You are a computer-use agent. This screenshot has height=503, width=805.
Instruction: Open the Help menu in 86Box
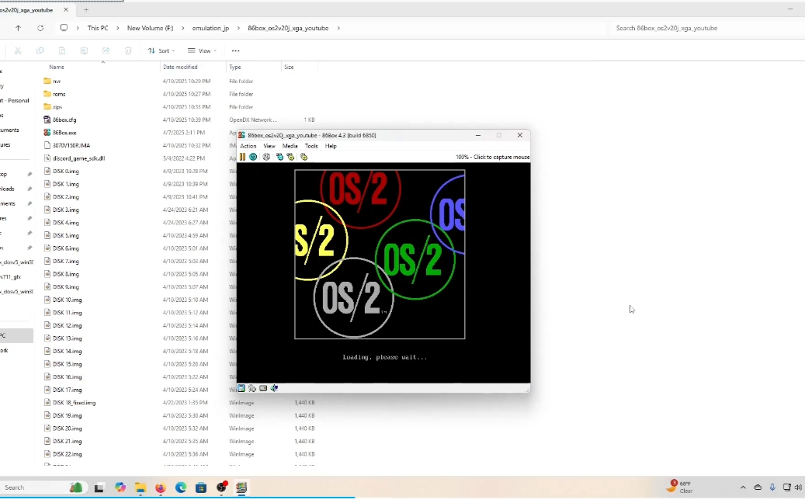click(331, 146)
